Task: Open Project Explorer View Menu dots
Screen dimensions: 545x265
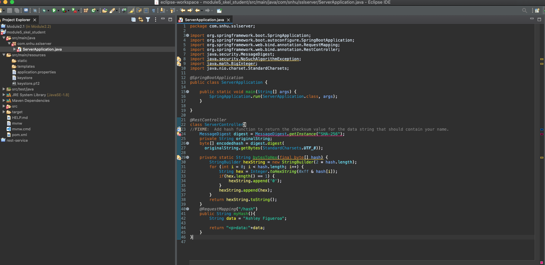Action: (156, 20)
